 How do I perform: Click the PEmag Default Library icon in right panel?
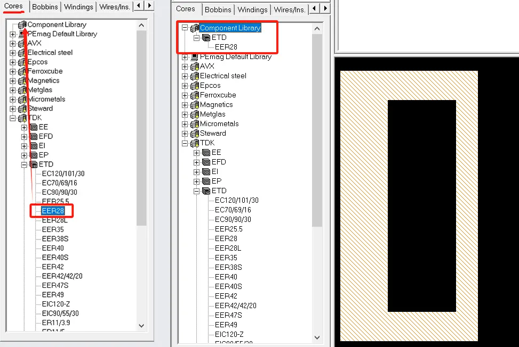tap(195, 57)
